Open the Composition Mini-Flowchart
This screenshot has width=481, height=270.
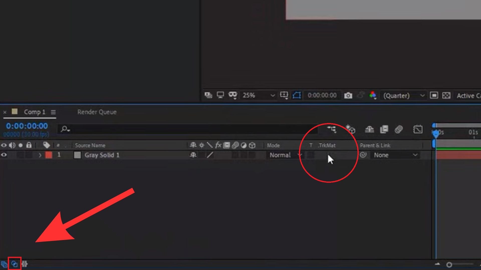(x=332, y=129)
